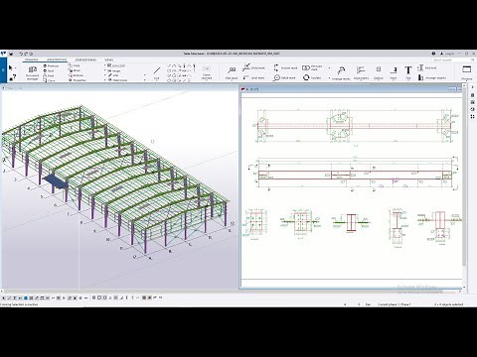Open the DIMENSIONING ribbon tab

(x=85, y=59)
